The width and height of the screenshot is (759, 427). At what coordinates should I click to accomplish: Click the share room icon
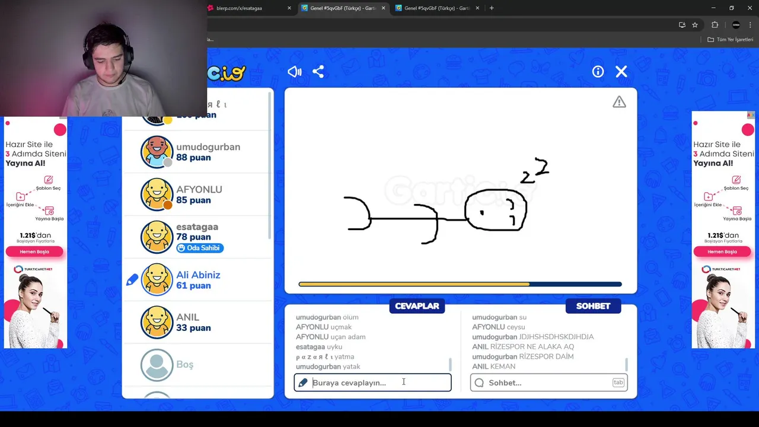pos(318,72)
